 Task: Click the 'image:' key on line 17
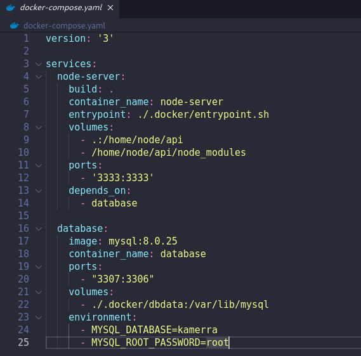pyautogui.click(x=86, y=241)
